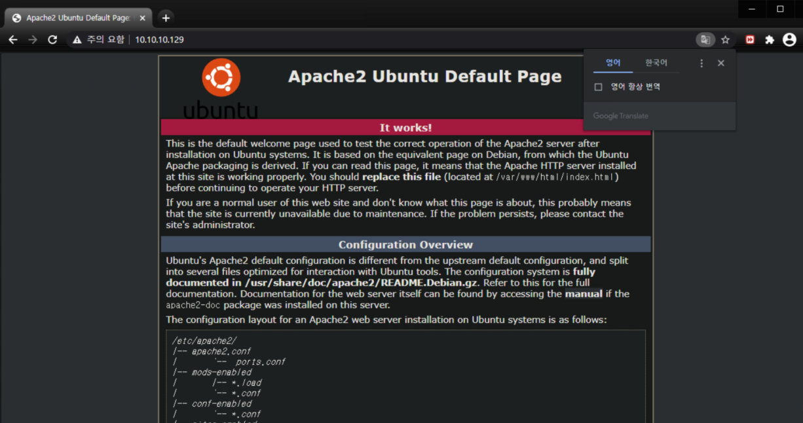803x423 pixels.
Task: Click the *.load line in config tree
Action: (x=246, y=383)
